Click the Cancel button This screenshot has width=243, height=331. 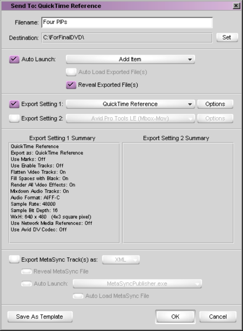coord(218,317)
